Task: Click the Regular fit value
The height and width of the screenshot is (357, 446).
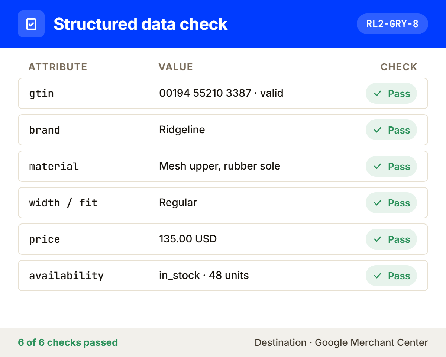Action: (178, 202)
